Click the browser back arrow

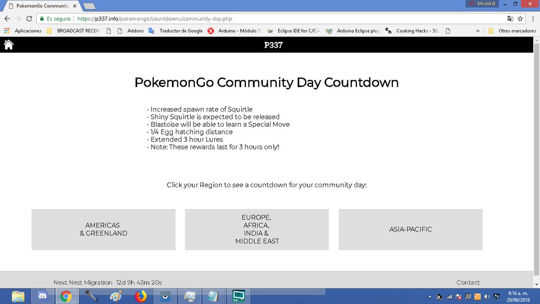click(x=7, y=19)
